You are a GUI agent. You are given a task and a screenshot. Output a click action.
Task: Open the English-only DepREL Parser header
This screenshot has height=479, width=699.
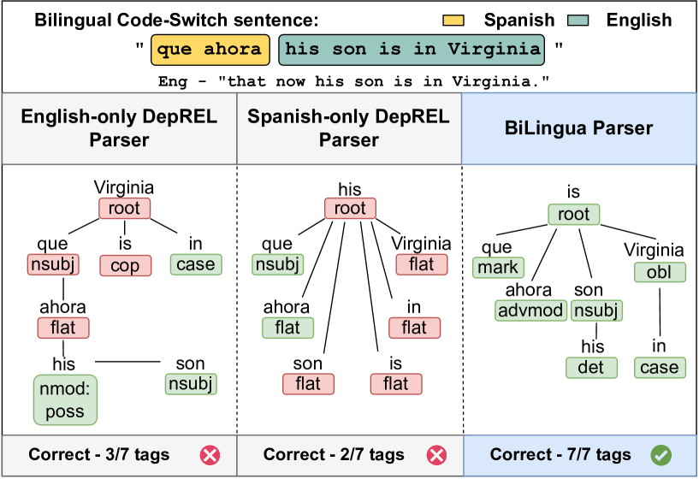click(119, 127)
